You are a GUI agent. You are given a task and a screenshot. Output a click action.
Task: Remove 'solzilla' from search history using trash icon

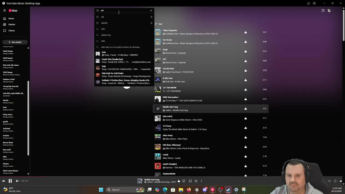[151, 23]
